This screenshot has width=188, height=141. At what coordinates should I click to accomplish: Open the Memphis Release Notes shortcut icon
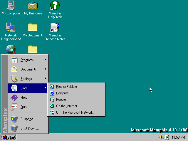55,27
